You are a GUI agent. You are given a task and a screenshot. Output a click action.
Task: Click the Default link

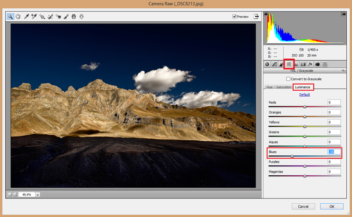click(x=304, y=95)
